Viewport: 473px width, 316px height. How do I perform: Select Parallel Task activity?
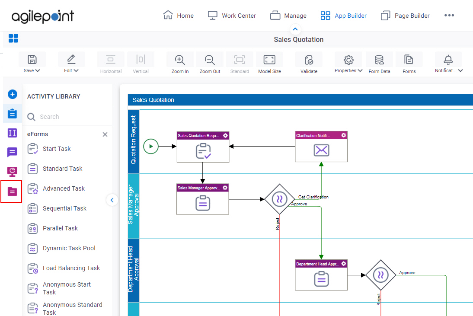pos(53,228)
